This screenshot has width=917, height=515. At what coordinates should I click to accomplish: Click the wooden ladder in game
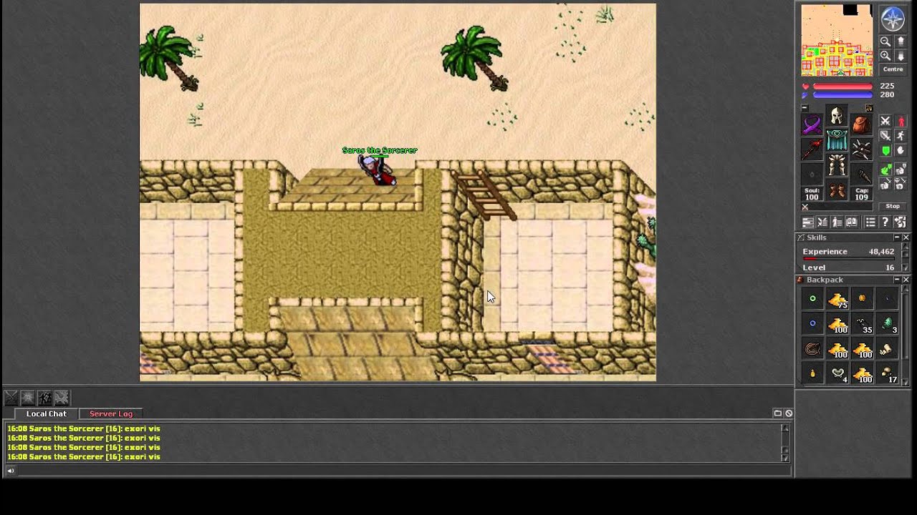point(483,194)
